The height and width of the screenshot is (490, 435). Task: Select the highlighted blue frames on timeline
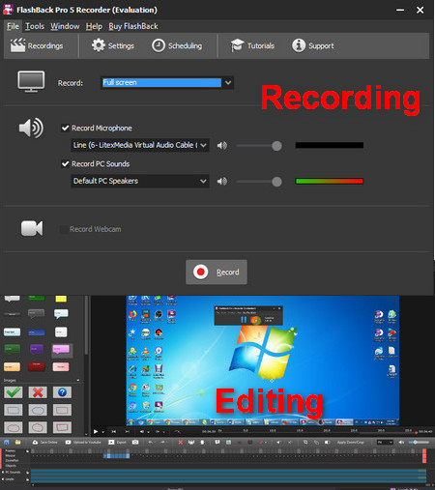point(117,456)
